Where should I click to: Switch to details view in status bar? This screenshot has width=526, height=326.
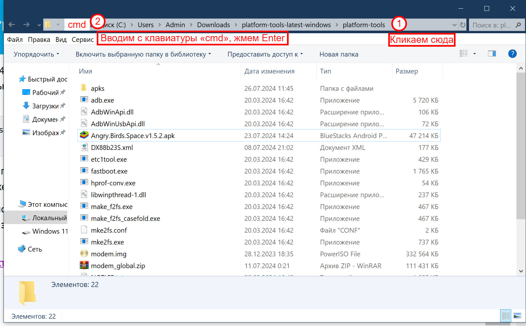[x=506, y=316]
